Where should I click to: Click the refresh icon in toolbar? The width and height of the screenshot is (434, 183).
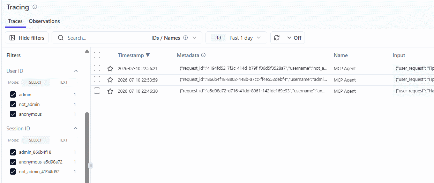tap(277, 38)
